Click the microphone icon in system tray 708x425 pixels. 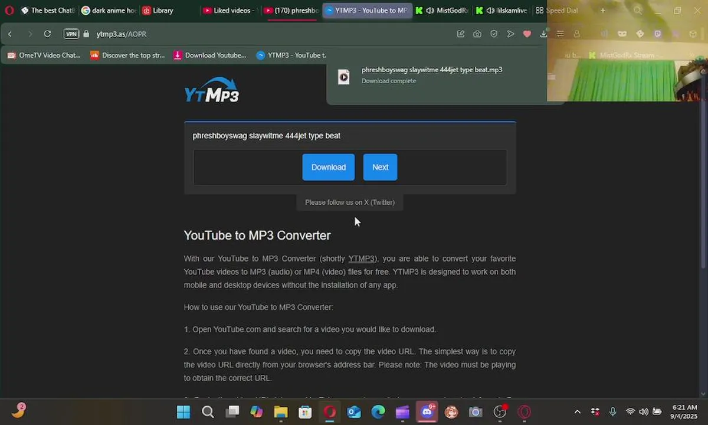(612, 412)
